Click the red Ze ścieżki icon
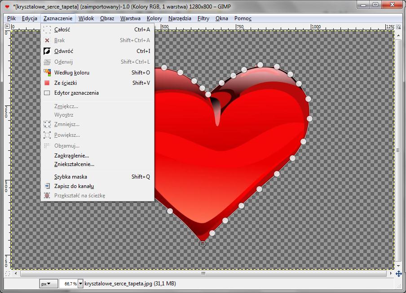406x293 pixels. click(x=47, y=83)
